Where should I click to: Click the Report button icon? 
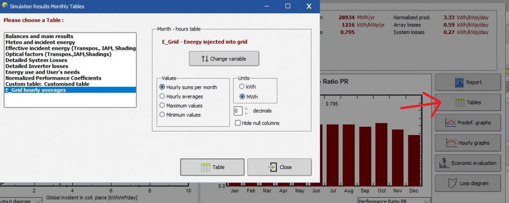(459, 82)
